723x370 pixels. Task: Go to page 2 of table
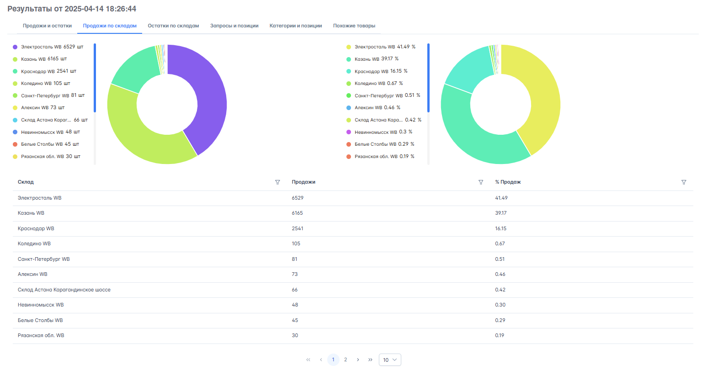coord(346,360)
